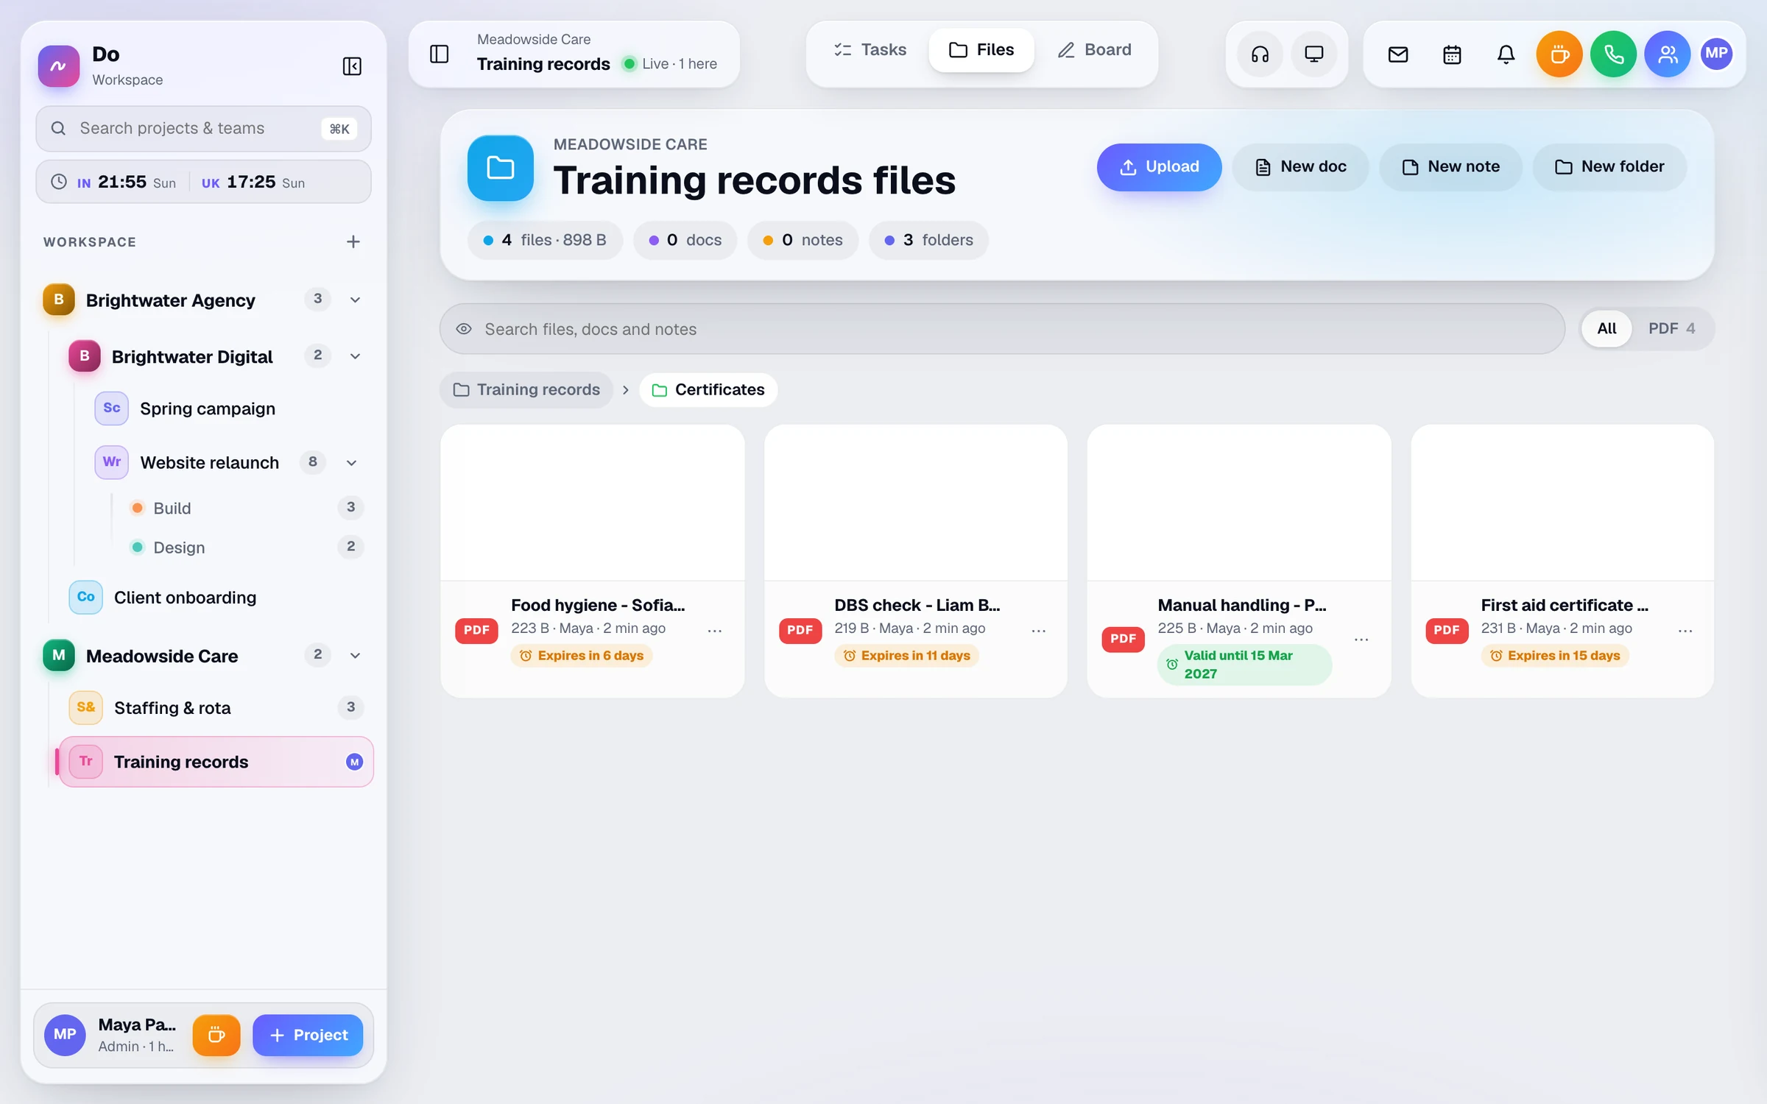Focus Search files, docs and notes field
Image resolution: width=1767 pixels, height=1104 pixels.
(x=1002, y=329)
